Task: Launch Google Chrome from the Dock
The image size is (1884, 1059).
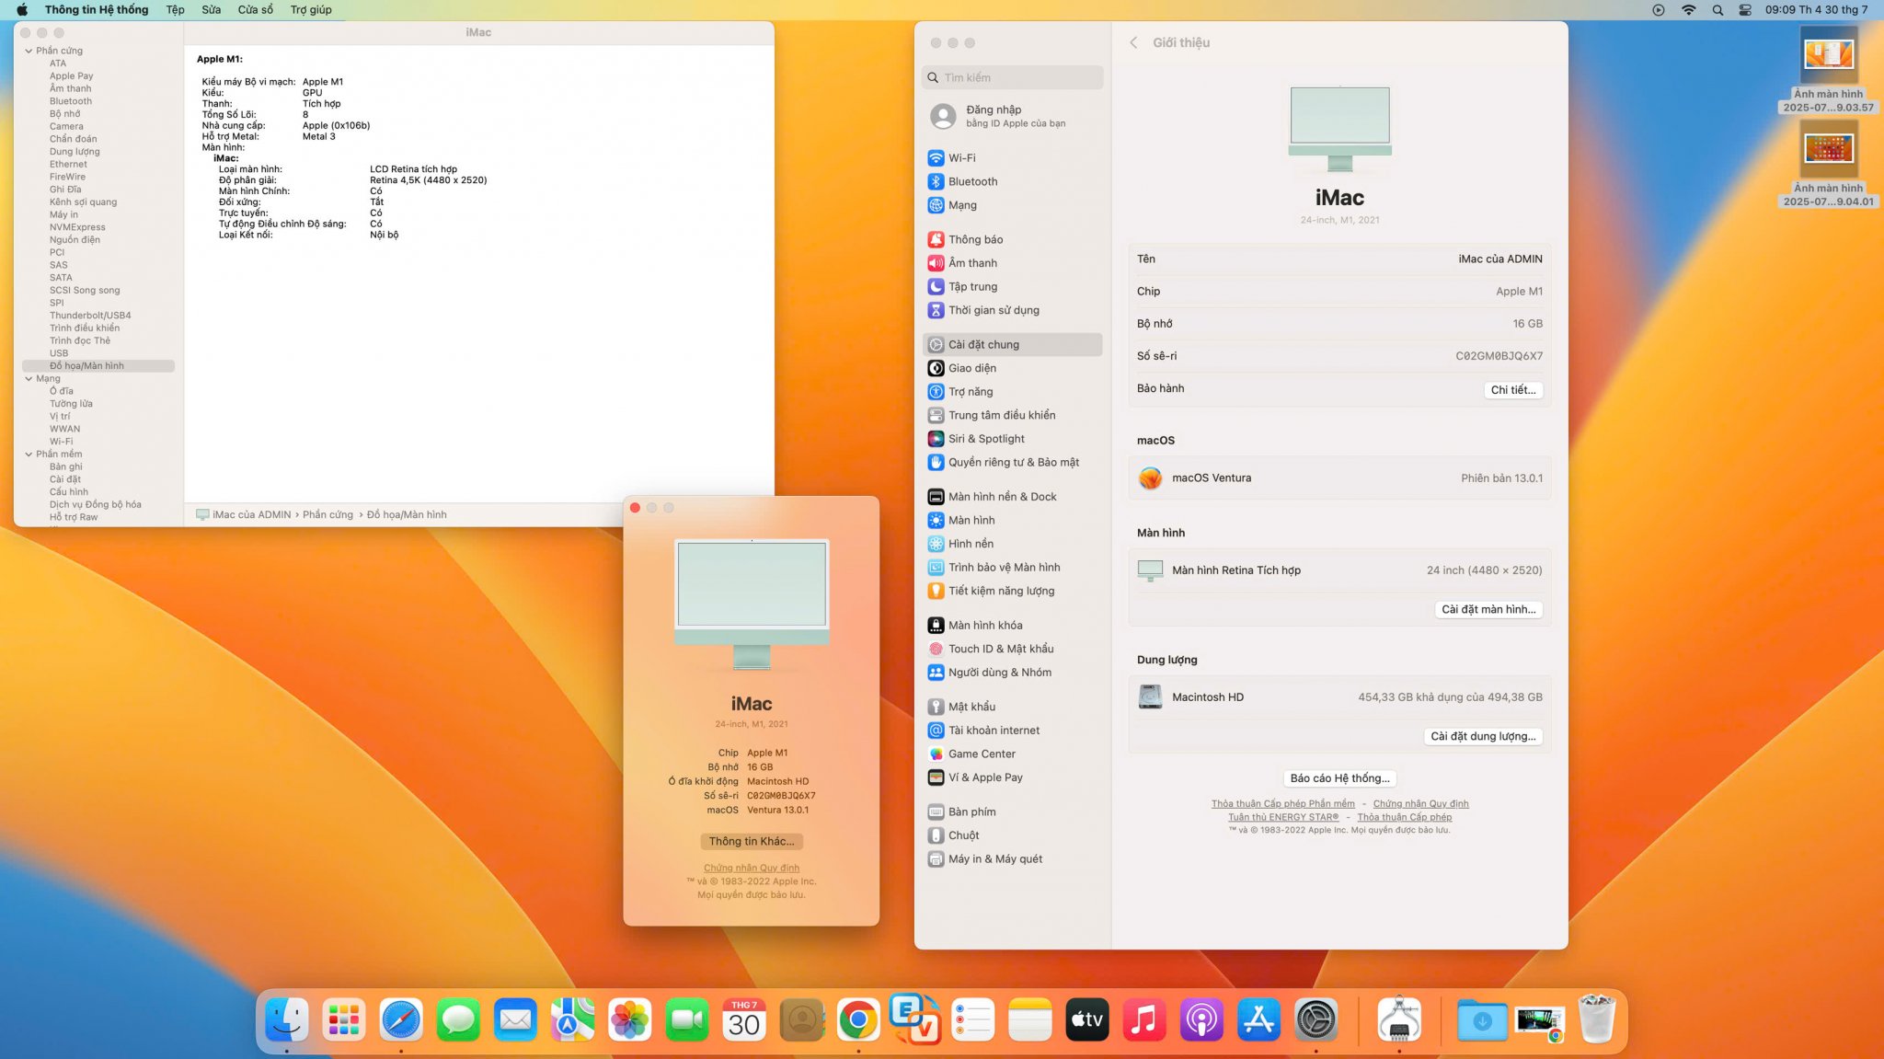Action: [x=857, y=1020]
